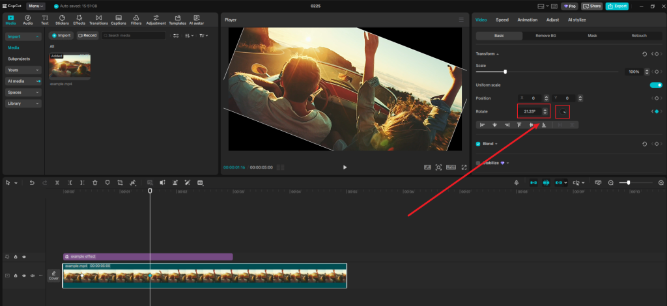Click the align-left icon under Rotate
The image size is (667, 306).
(x=483, y=125)
